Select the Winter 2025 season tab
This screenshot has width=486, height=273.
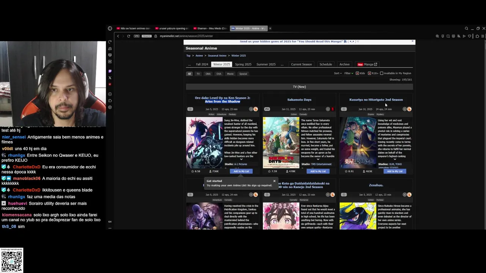(x=222, y=64)
